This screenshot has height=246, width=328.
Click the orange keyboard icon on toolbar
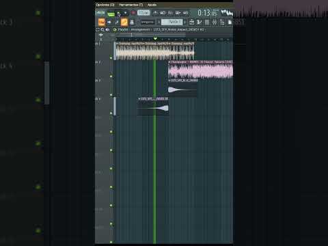click(x=102, y=22)
